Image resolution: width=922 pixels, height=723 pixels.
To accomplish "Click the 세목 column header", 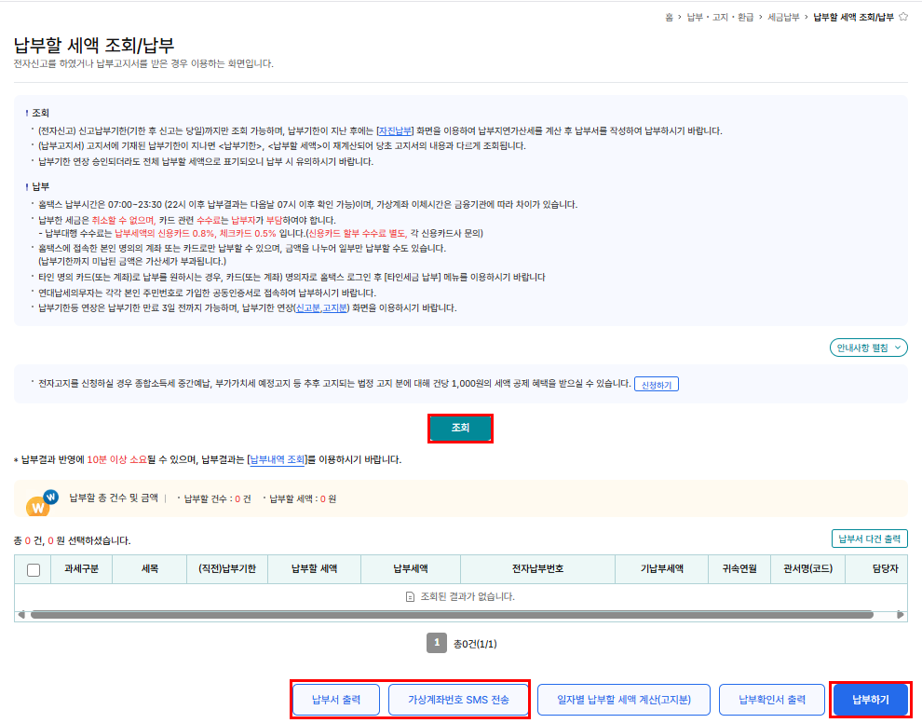I will [150, 569].
